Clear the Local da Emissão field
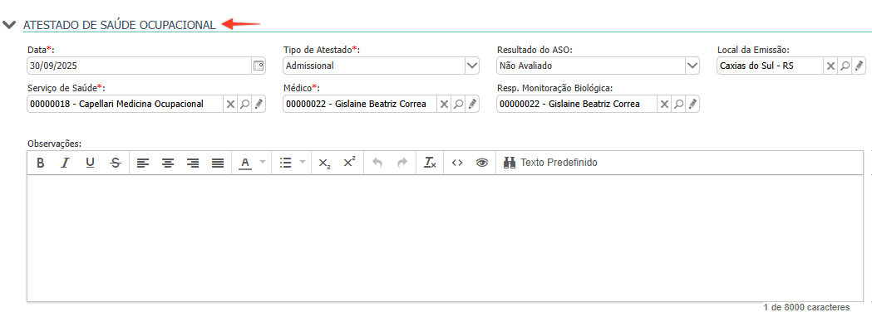872x322 pixels. pos(830,66)
